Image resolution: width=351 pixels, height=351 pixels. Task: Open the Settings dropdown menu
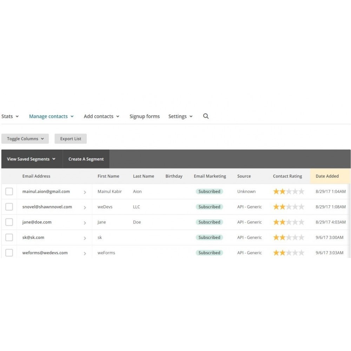pos(180,117)
